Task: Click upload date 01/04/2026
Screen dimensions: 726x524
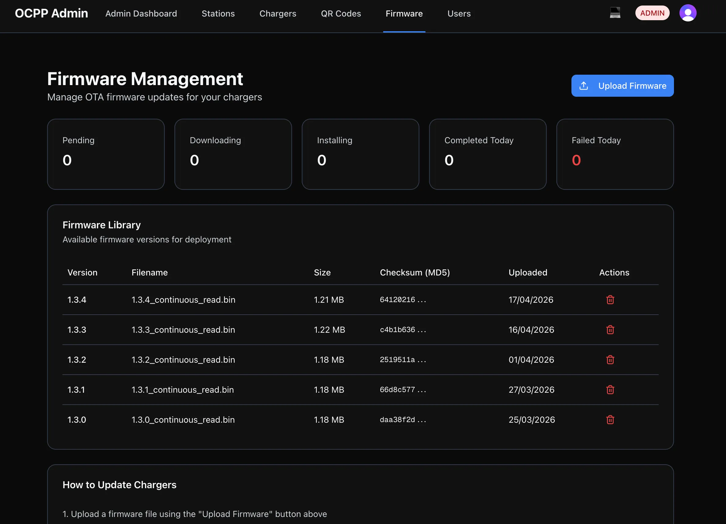Action: point(531,360)
